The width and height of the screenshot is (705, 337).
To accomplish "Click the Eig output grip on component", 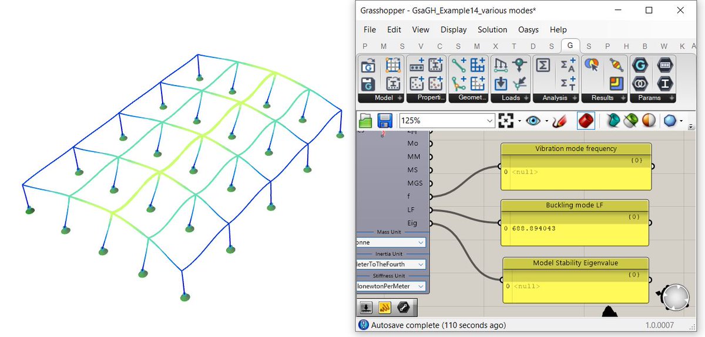I will [431, 223].
